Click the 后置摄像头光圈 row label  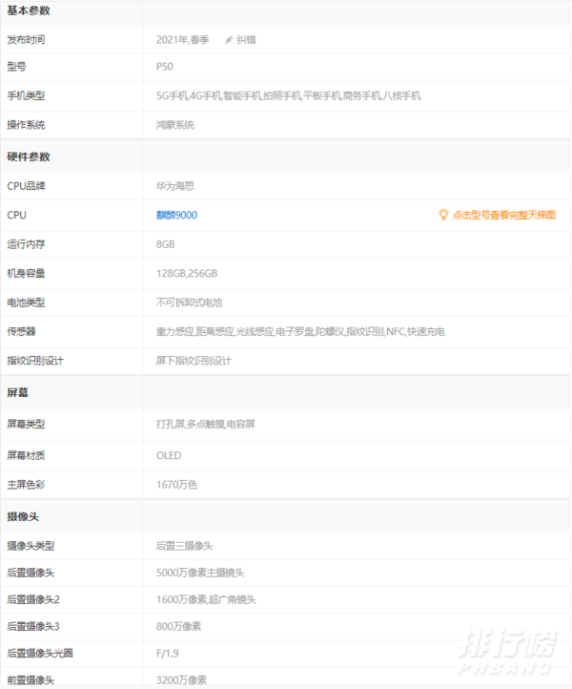pyautogui.click(x=40, y=653)
